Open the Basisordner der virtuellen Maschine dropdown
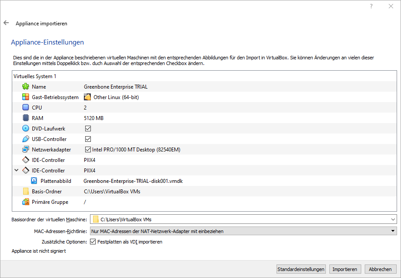The width and height of the screenshot is (401, 278). [x=393, y=220]
